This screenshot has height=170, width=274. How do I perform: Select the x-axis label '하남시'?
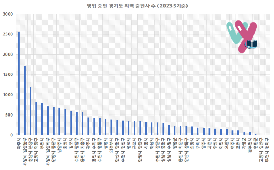click(x=152, y=143)
